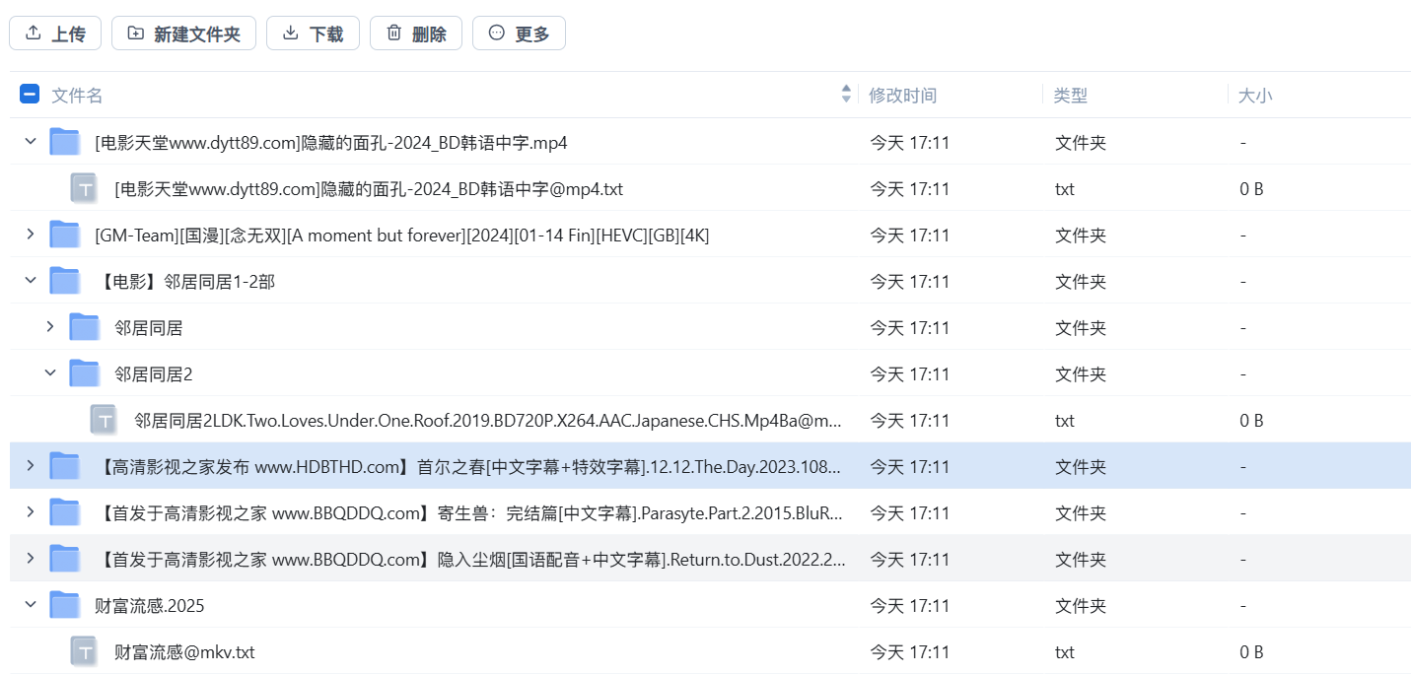Click the 删除 delete button

(x=416, y=34)
